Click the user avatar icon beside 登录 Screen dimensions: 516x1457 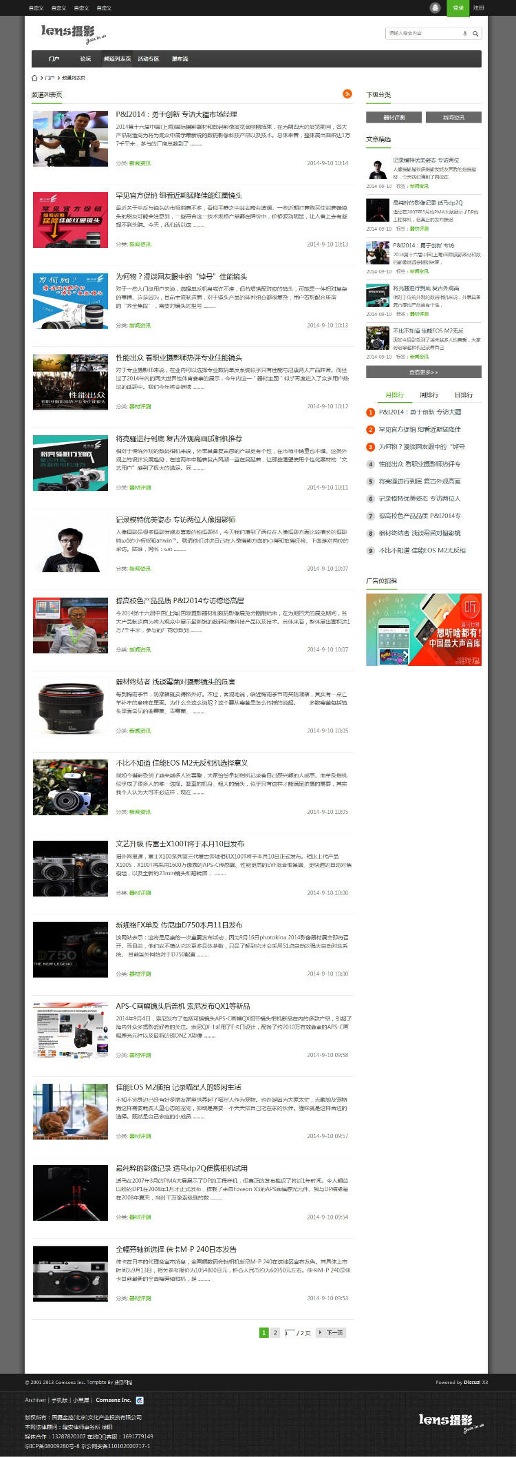(x=435, y=8)
